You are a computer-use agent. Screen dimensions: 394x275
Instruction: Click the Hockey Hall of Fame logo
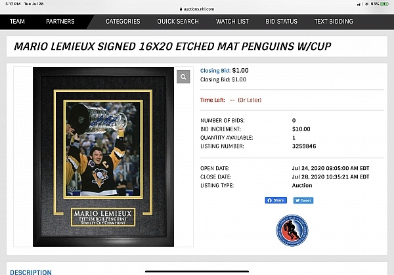point(292,230)
